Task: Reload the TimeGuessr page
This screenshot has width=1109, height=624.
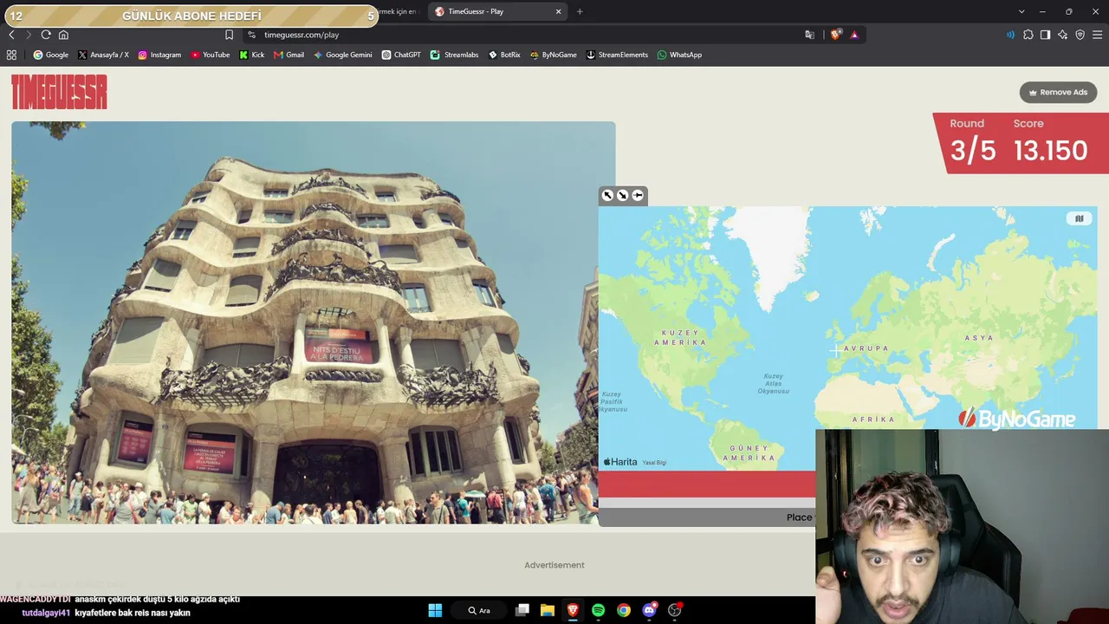Action: (46, 35)
